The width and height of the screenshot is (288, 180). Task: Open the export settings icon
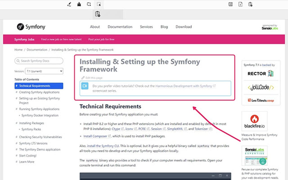tap(250, 4)
